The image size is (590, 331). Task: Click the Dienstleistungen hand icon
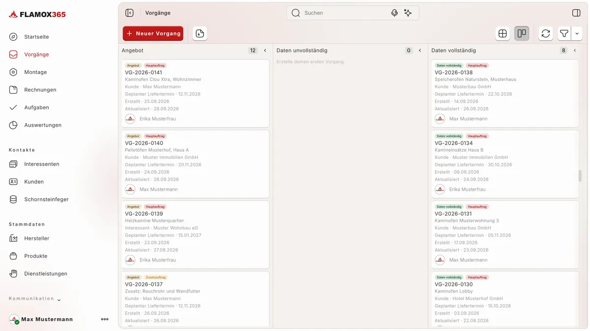click(14, 274)
